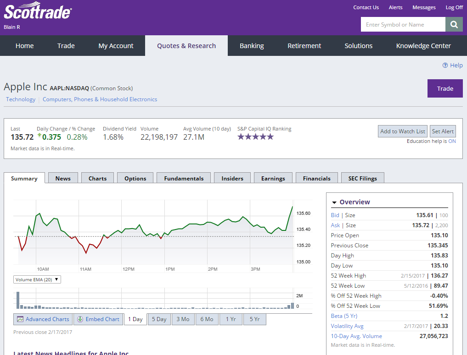Open Banking menu
This screenshot has width=467, height=355.
click(x=252, y=46)
